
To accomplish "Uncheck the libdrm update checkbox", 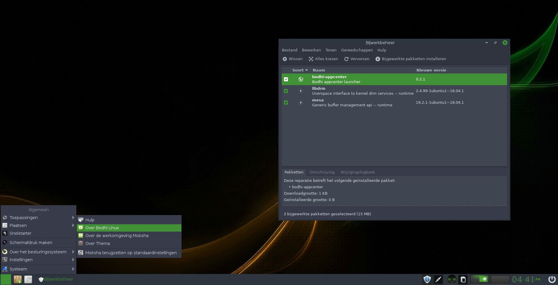I will [x=286, y=91].
